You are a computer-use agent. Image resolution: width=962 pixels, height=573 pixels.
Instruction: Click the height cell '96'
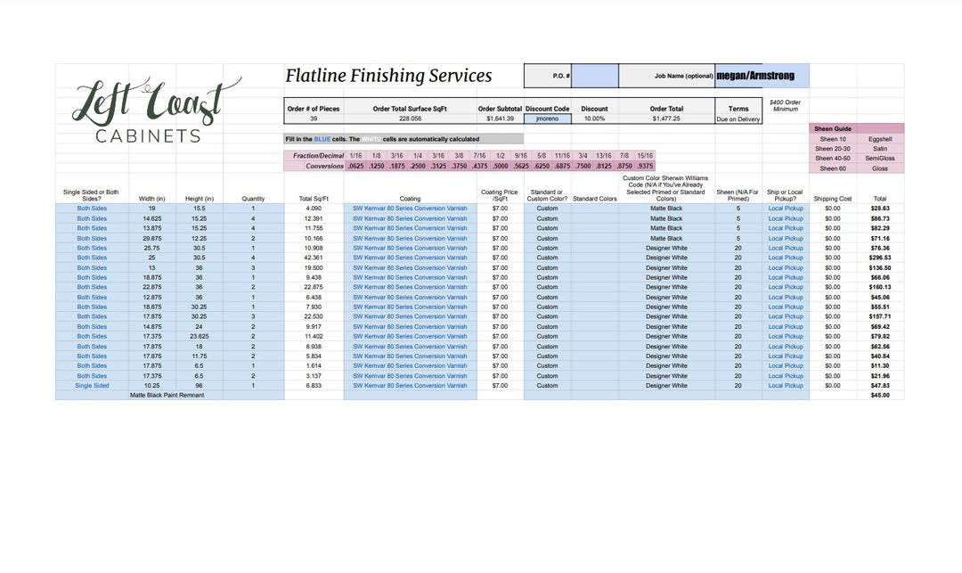[199, 386]
